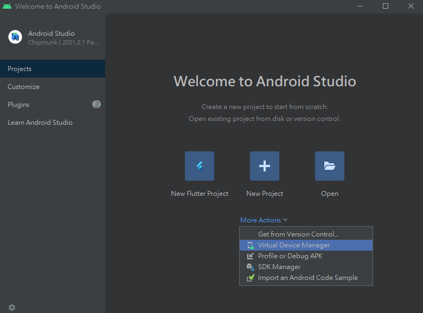This screenshot has width=423, height=313.
Task: Click 'Open existing project from disk' text
Action: coord(265,119)
